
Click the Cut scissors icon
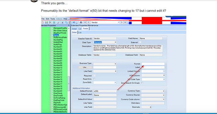62,22
